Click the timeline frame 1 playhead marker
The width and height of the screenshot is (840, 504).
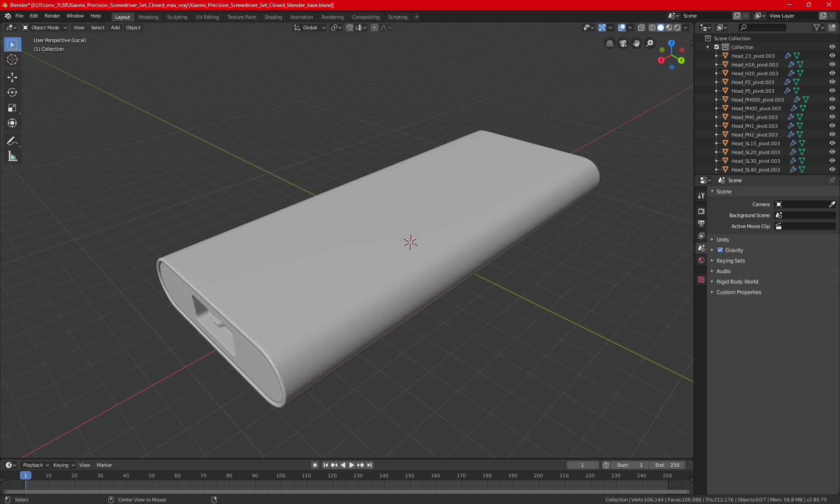click(25, 476)
